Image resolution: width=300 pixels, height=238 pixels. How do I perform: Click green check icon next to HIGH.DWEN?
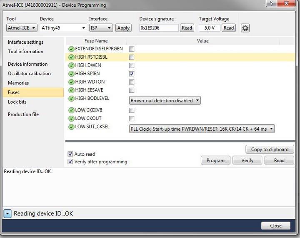(71, 65)
